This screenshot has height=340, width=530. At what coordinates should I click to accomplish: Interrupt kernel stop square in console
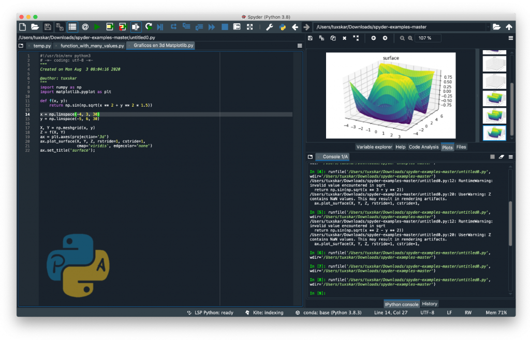pyautogui.click(x=493, y=157)
